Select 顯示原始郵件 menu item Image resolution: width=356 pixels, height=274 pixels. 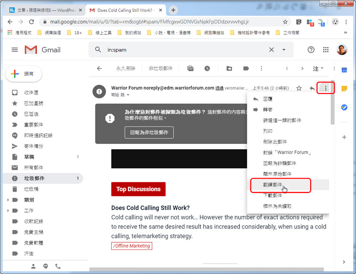(x=288, y=174)
